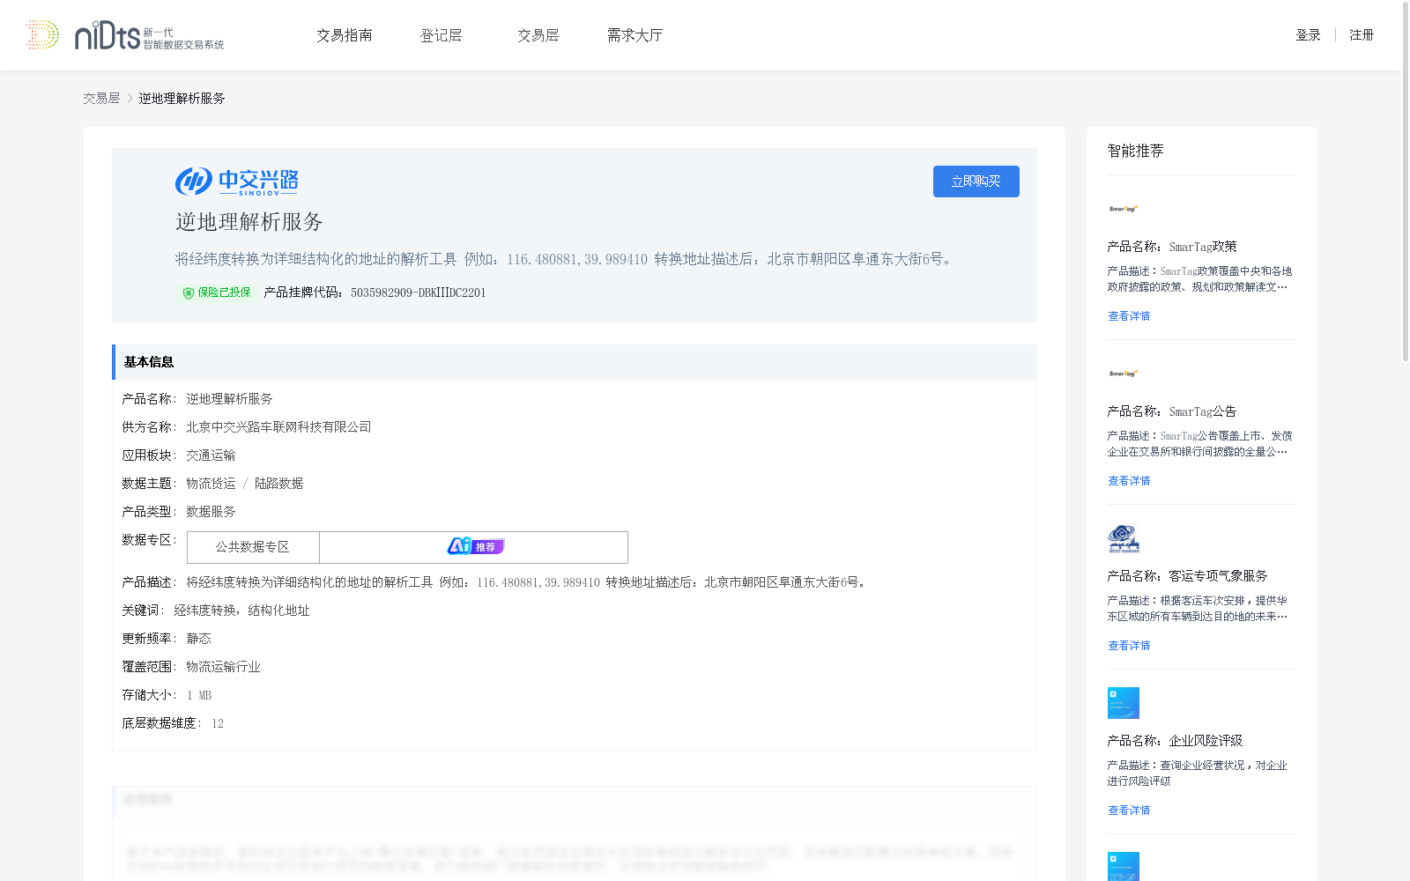Click keywords 经纬度转换,结构化地址
1410x881 pixels.
click(x=241, y=611)
